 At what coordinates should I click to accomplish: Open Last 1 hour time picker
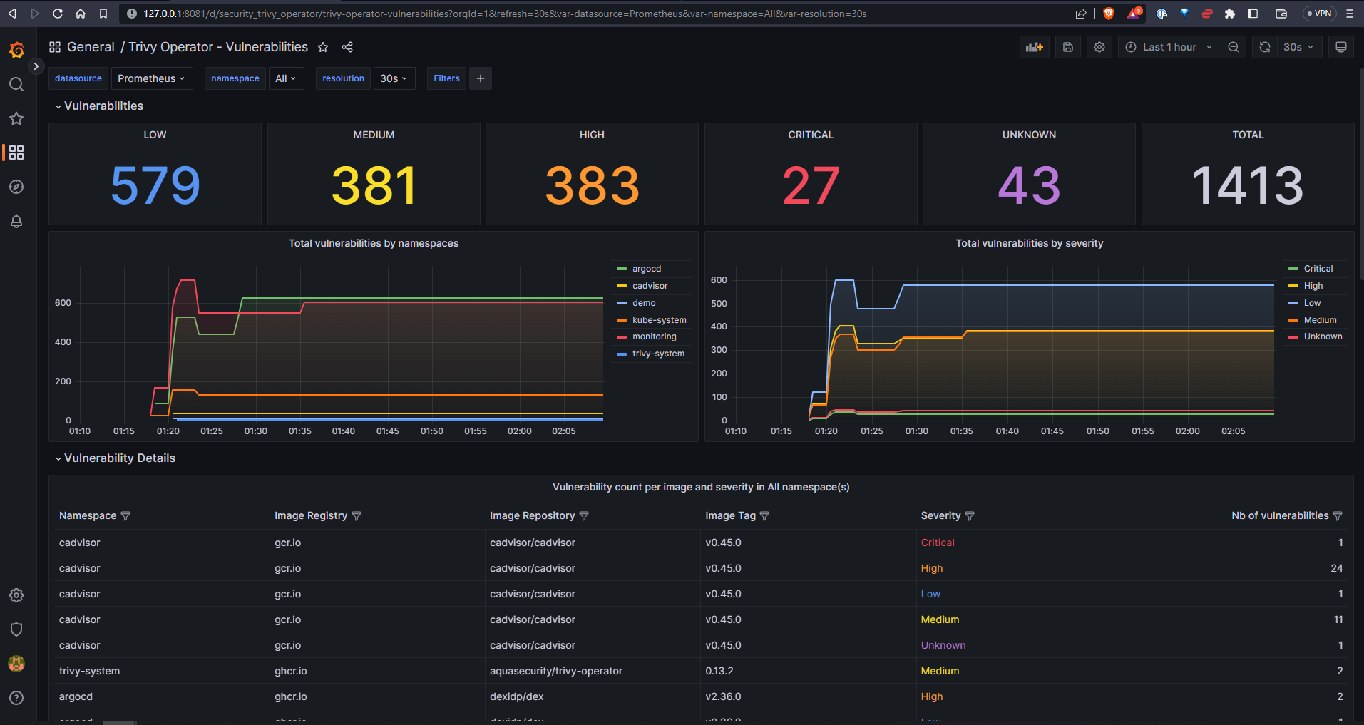pyautogui.click(x=1169, y=47)
